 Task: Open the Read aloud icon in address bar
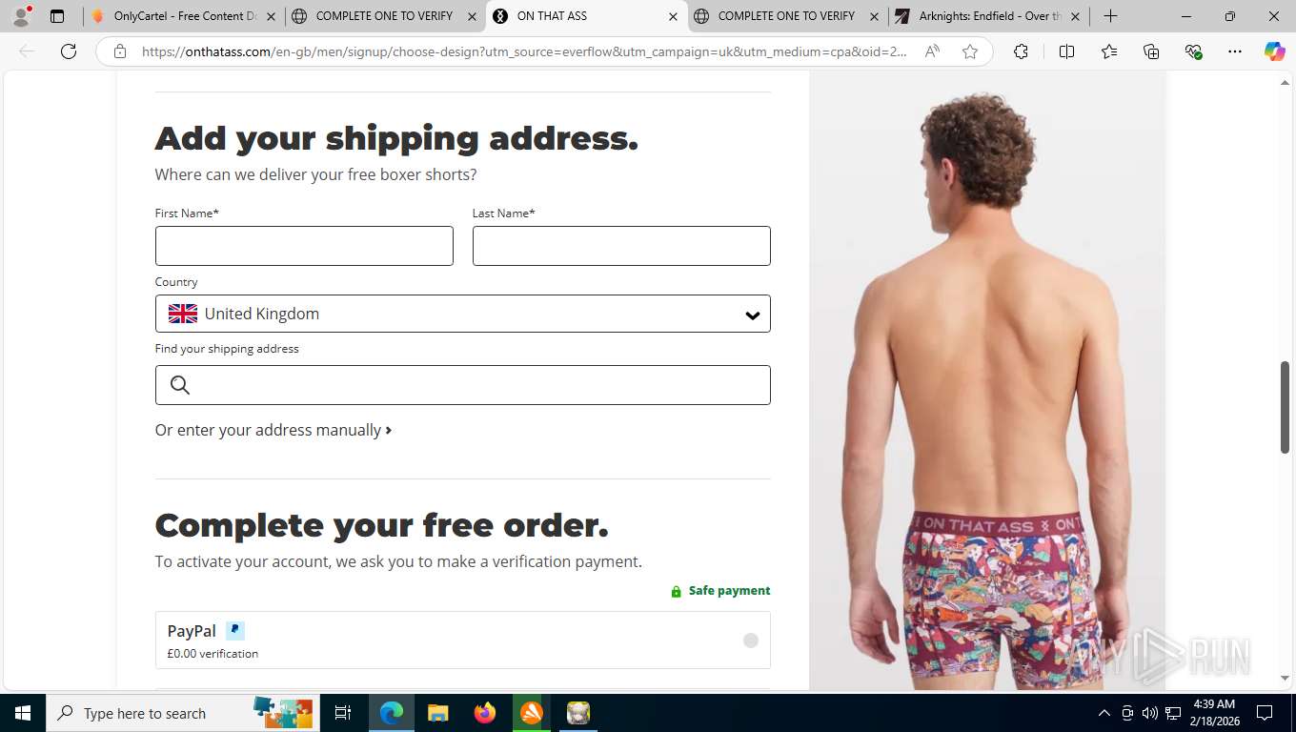click(932, 51)
